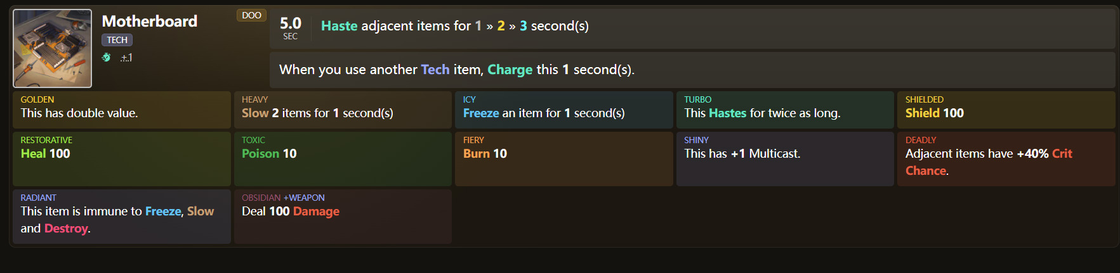
Task: Select the Golden enchantment card
Action: click(x=121, y=110)
